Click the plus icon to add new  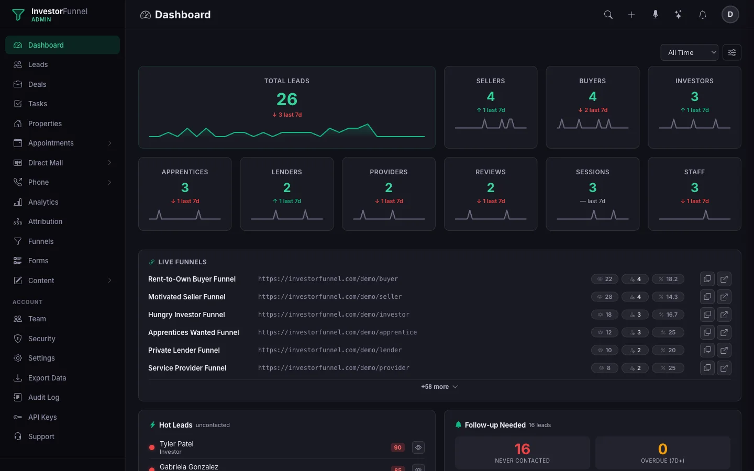click(x=631, y=15)
